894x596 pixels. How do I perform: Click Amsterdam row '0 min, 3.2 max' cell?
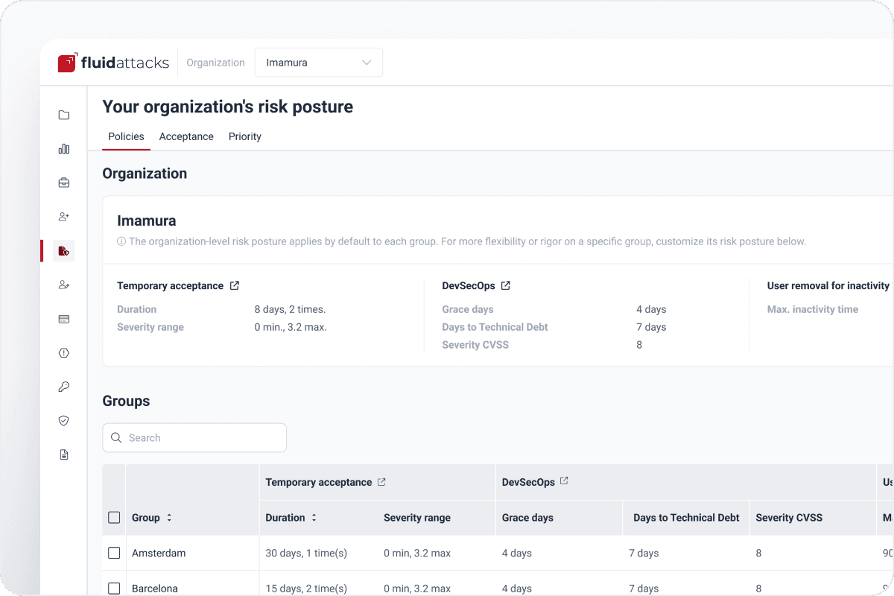point(417,553)
